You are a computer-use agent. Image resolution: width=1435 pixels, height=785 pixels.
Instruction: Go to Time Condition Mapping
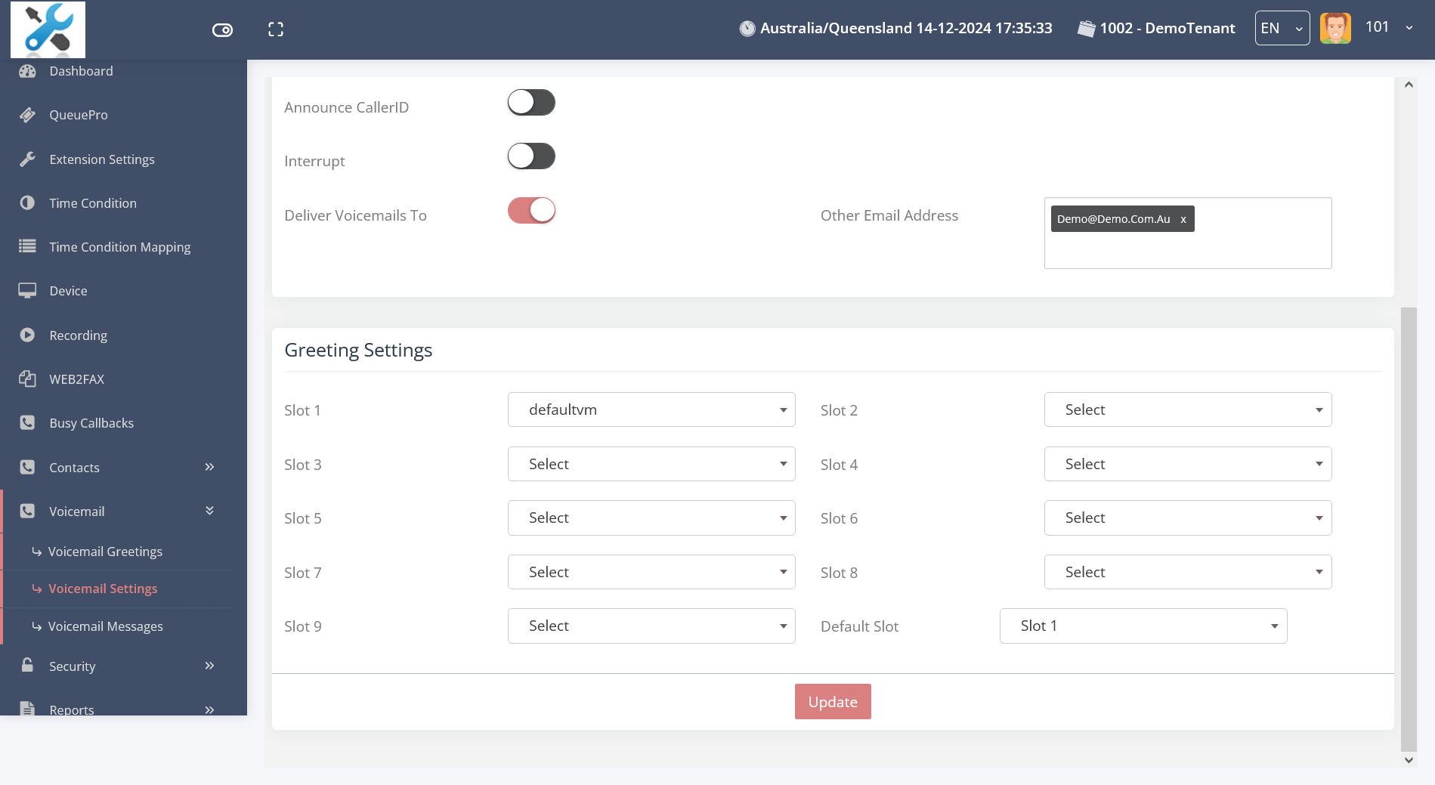119,246
